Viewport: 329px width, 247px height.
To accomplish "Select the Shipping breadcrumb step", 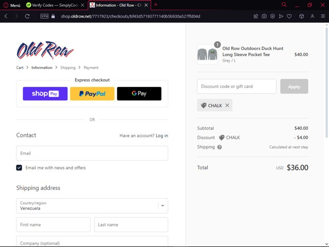I will pyautogui.click(x=68, y=67).
